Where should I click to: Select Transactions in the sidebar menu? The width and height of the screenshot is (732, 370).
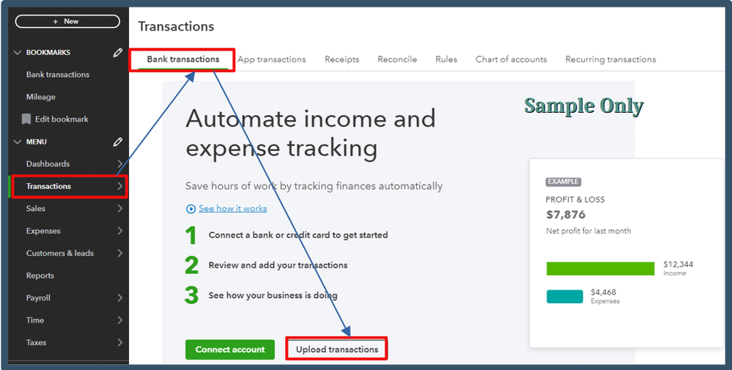(x=48, y=186)
